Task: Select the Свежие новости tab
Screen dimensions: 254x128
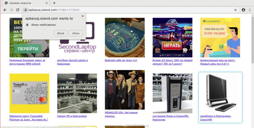Action: click(x=24, y=3)
